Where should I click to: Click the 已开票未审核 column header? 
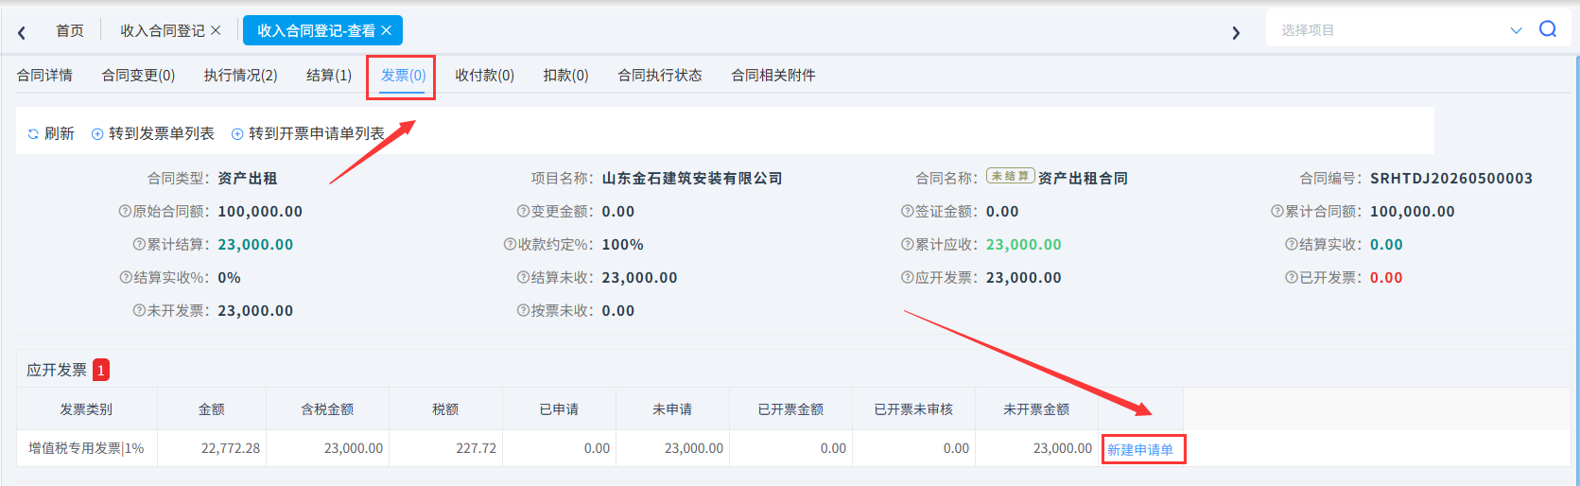tap(913, 409)
